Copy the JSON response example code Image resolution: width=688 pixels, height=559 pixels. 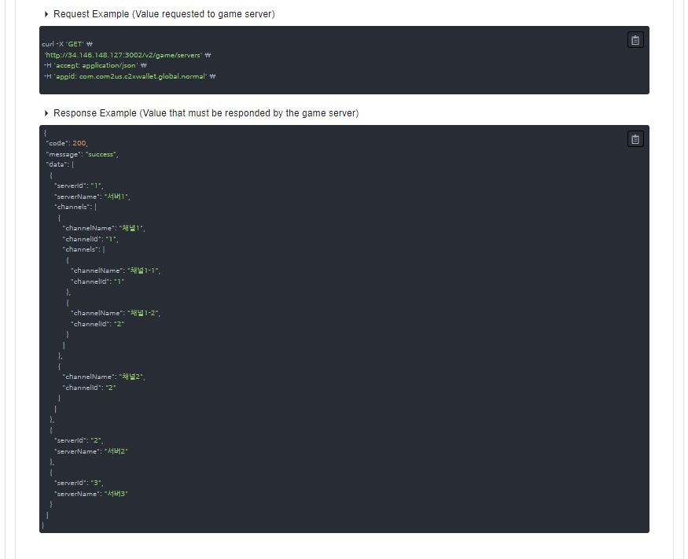click(635, 139)
